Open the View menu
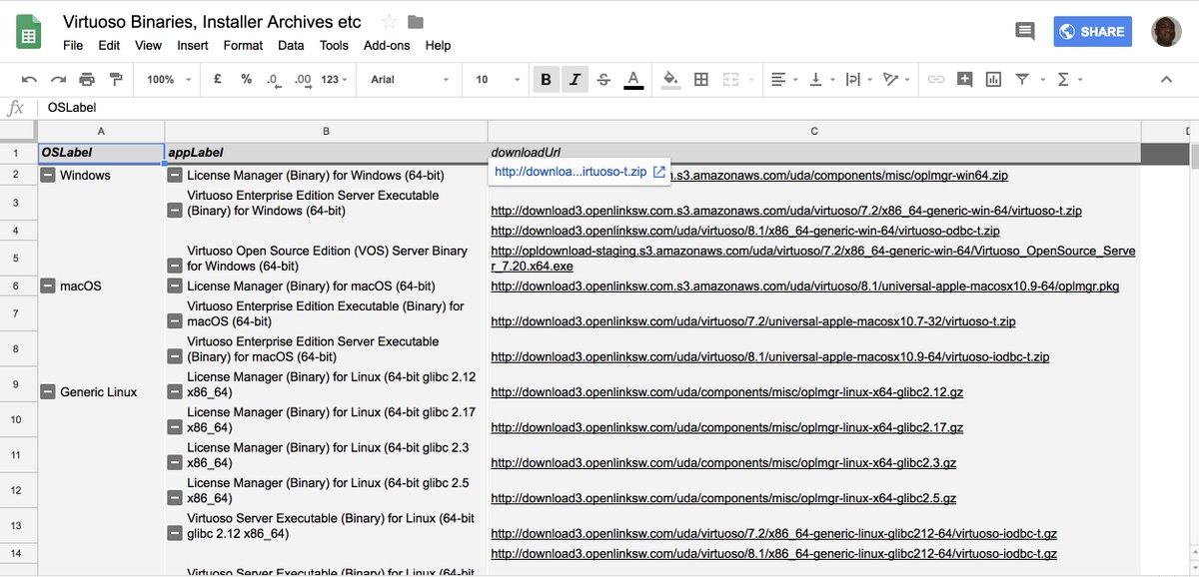Image resolution: width=1199 pixels, height=577 pixels. tap(148, 45)
